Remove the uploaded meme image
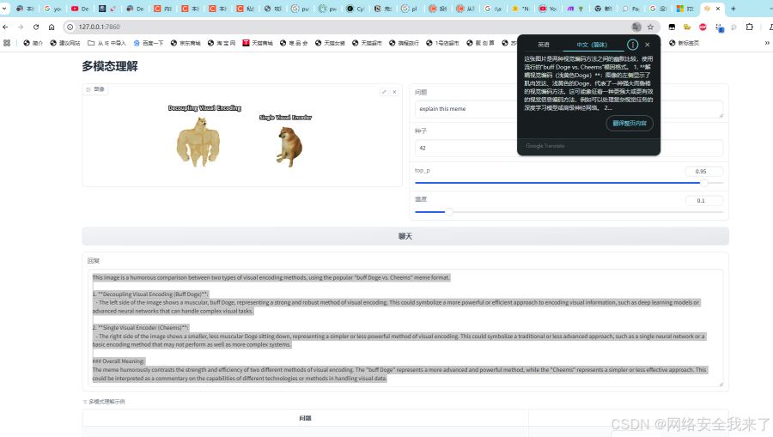This screenshot has width=773, height=437. tap(394, 92)
